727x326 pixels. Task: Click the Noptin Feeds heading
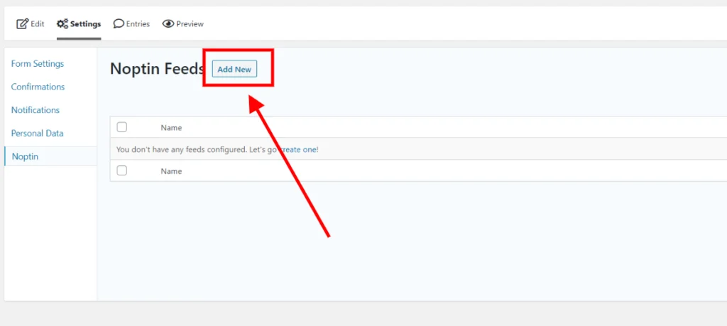157,69
